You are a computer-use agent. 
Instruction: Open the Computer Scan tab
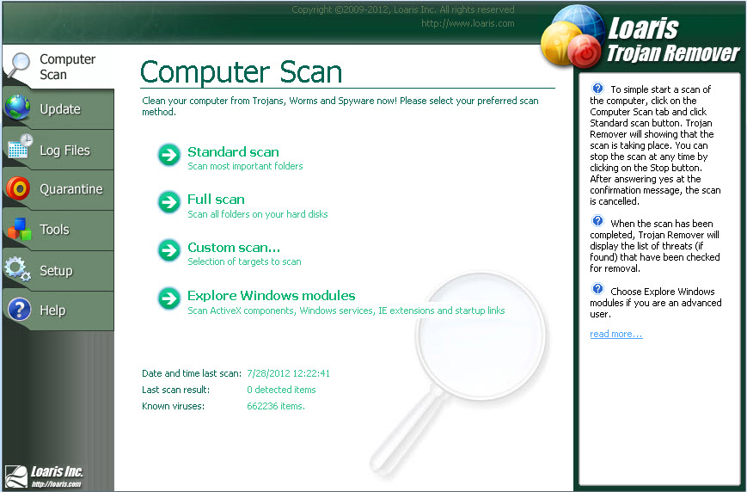coord(58,66)
